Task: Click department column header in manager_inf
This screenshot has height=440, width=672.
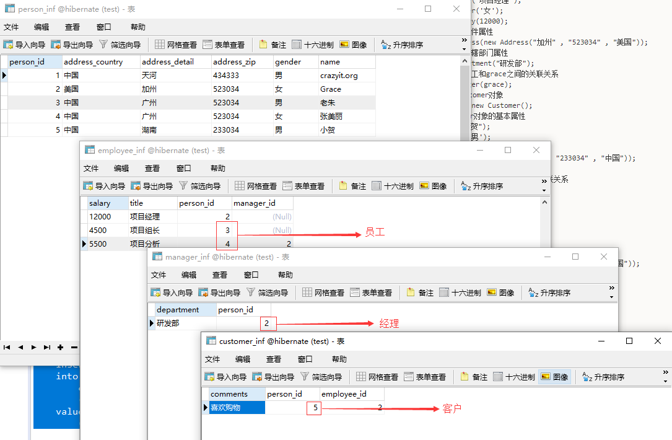Action: [186, 310]
